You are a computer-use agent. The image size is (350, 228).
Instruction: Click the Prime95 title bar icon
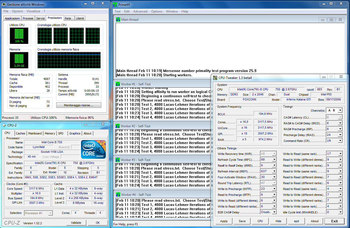[x=115, y=5]
